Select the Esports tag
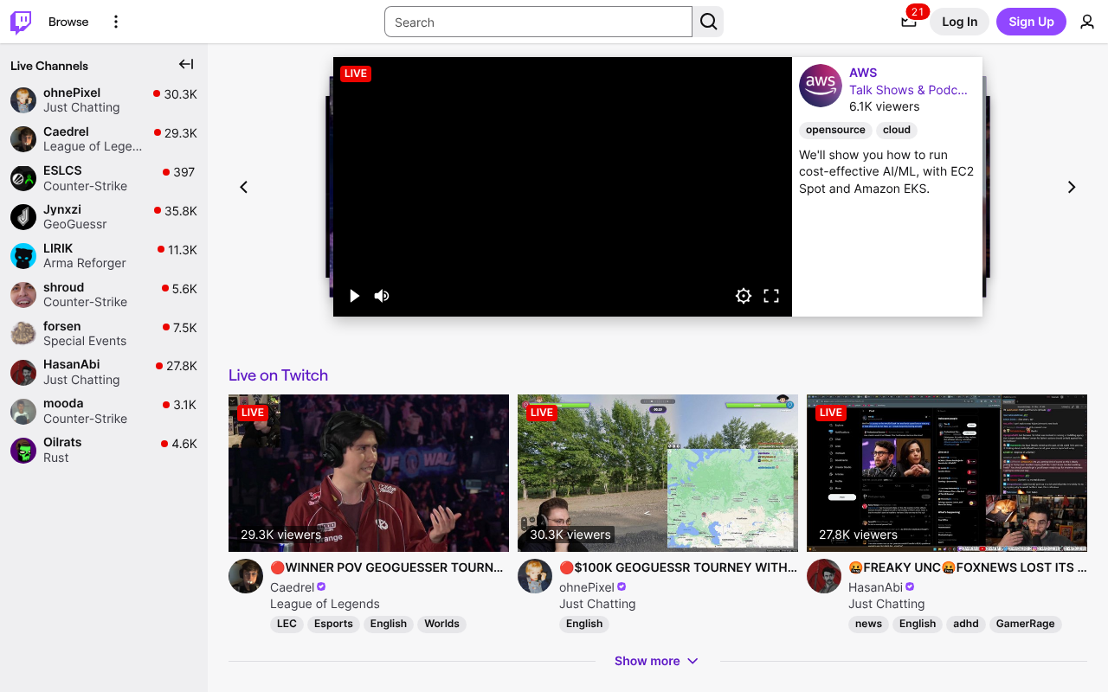 [x=333, y=624]
